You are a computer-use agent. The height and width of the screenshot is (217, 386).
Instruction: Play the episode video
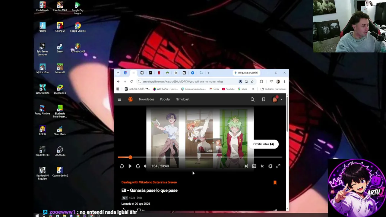(130, 166)
